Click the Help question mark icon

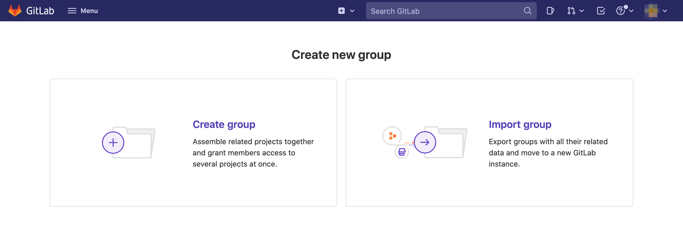coord(621,11)
